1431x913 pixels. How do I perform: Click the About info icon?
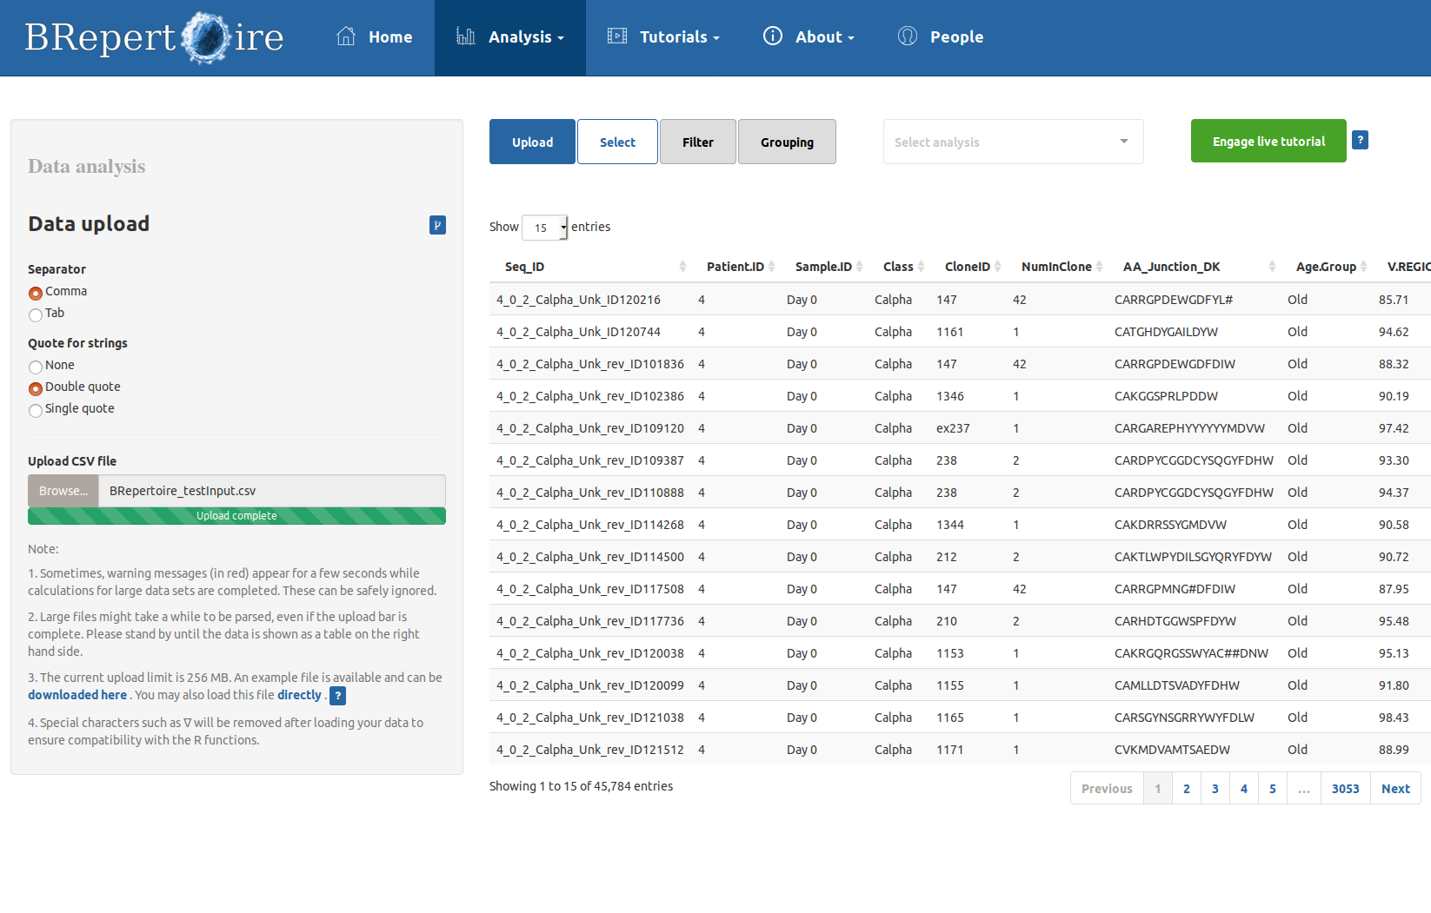click(772, 36)
